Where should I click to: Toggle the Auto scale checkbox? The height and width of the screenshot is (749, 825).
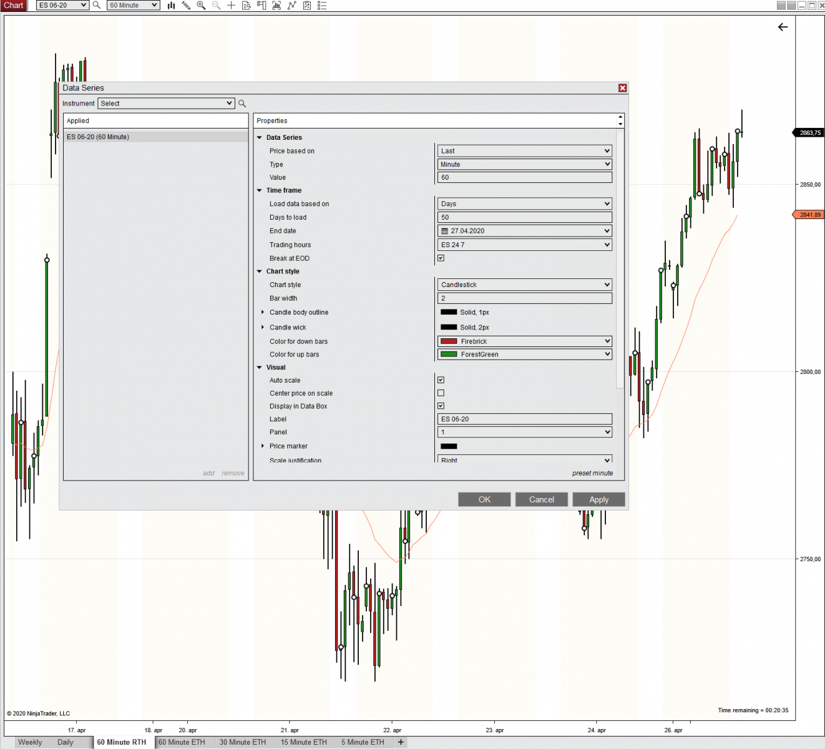coord(441,379)
